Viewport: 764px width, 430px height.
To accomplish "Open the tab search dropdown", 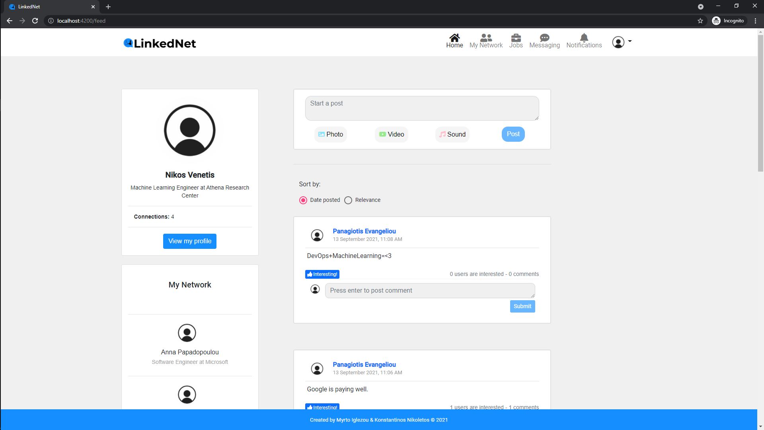I will 700,7.
